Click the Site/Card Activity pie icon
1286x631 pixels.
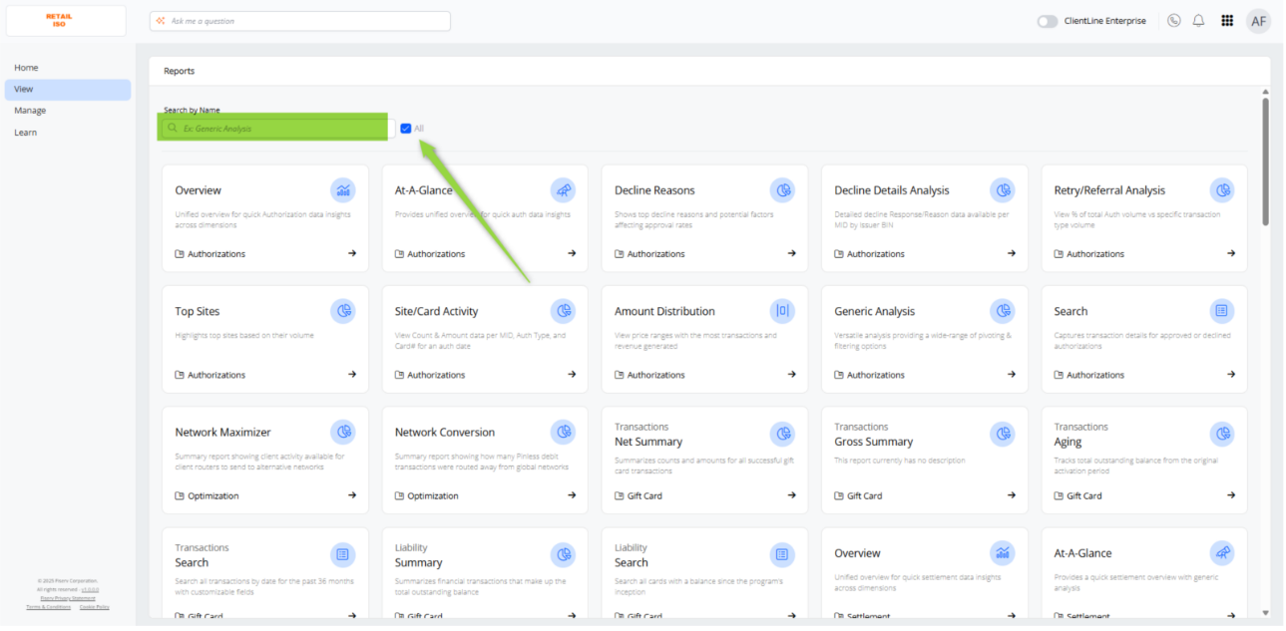(563, 311)
